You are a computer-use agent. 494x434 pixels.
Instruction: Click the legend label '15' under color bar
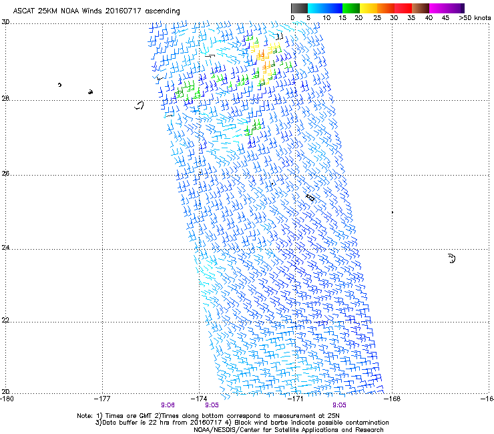click(342, 18)
